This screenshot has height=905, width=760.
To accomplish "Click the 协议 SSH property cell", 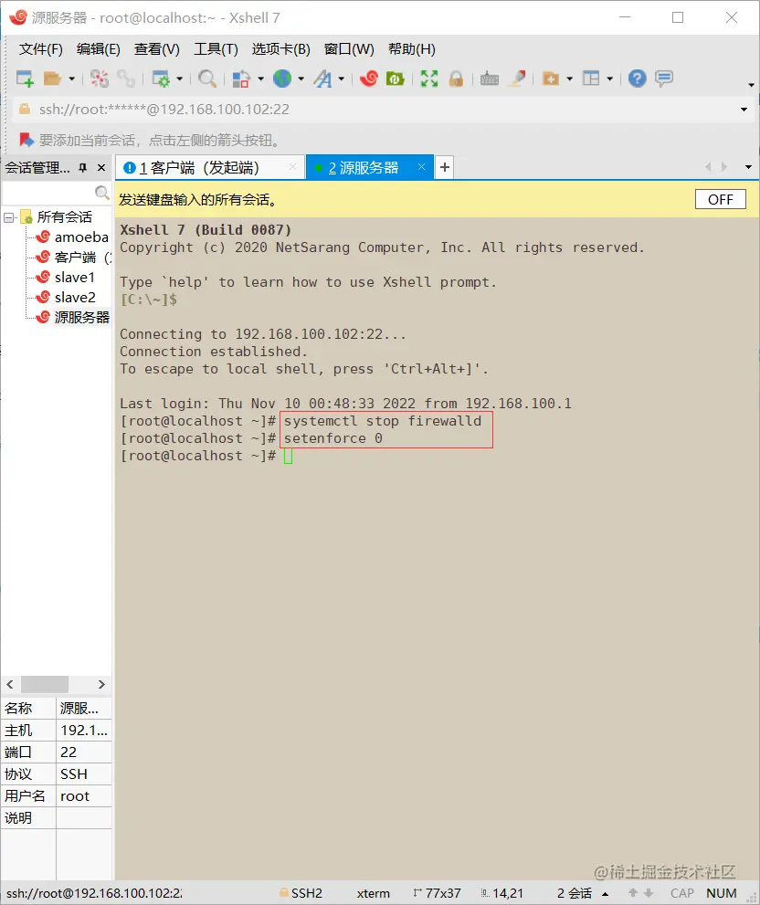I will (x=83, y=774).
